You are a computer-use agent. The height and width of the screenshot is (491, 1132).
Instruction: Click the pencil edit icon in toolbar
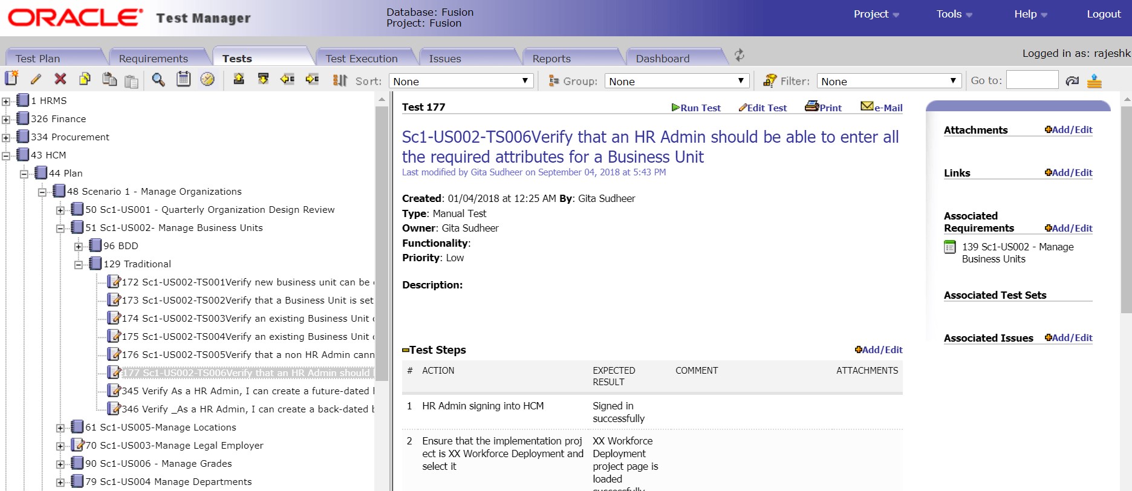pyautogui.click(x=36, y=79)
